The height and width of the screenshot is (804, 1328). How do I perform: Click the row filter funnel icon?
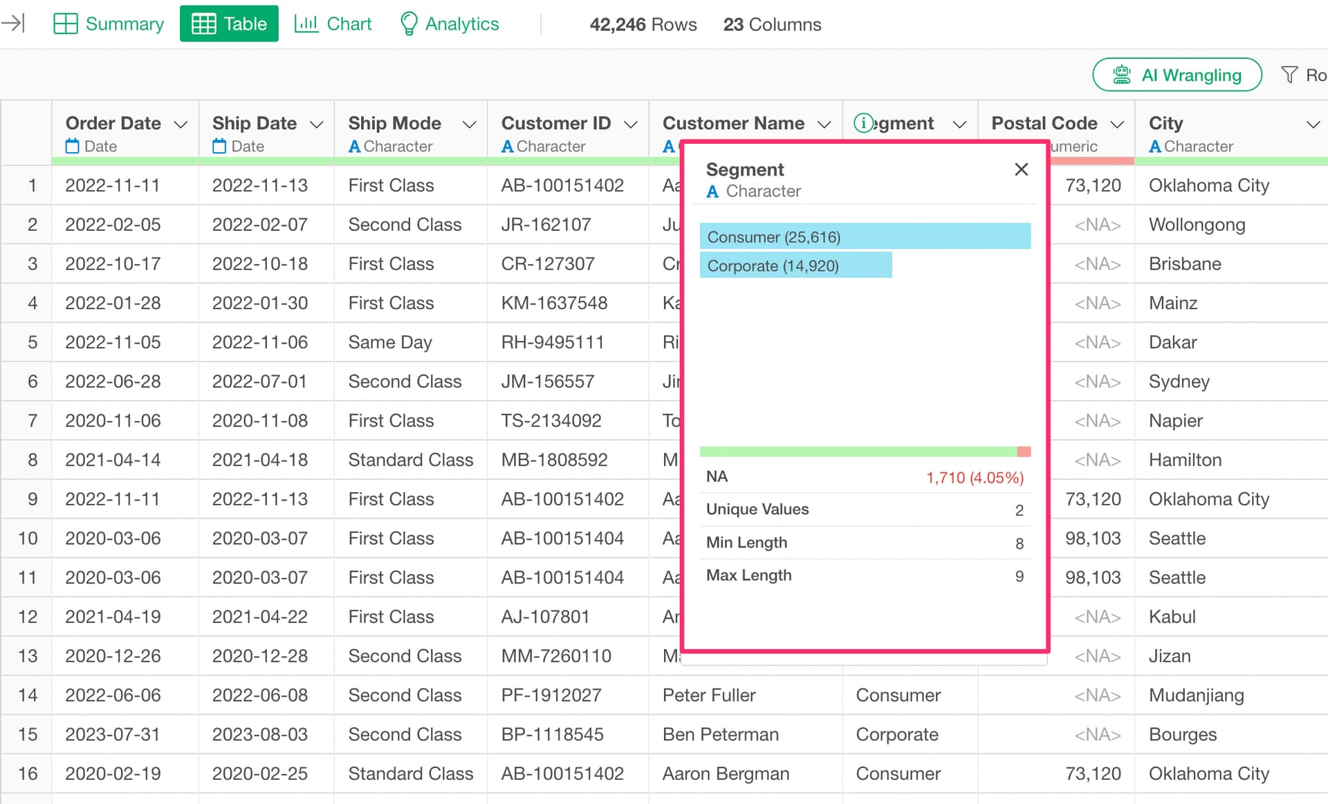[x=1289, y=75]
